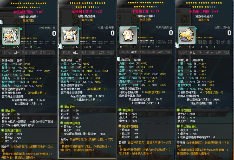Click the Eternal Warrior helmet item icon
Viewport: 234px width, 160px height.
pos(11,36)
